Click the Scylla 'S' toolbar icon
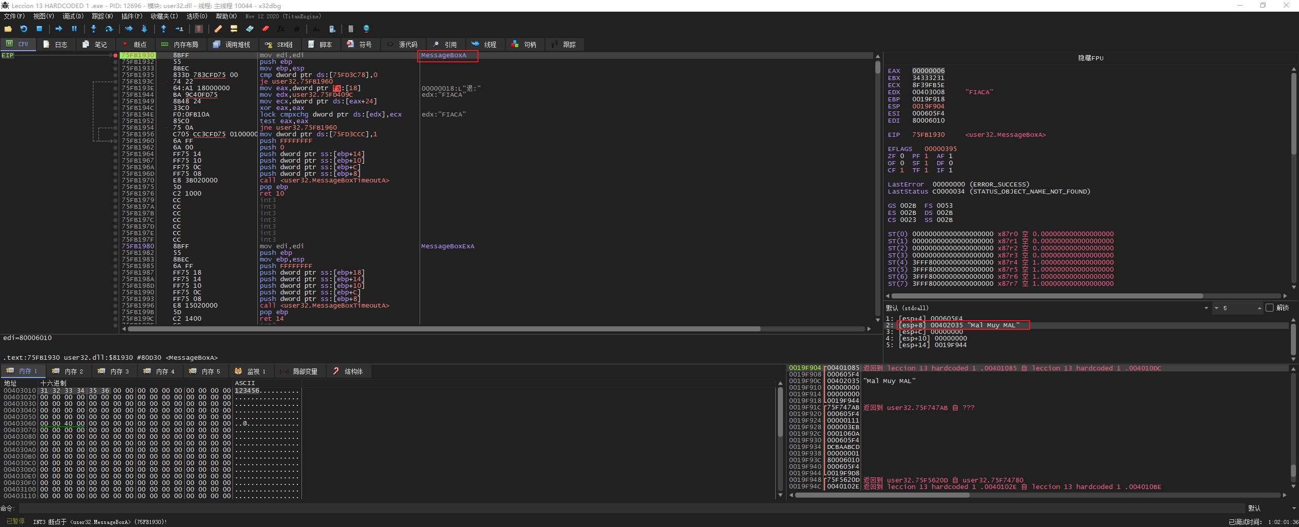Viewport: 1299px width, 527px height. (199, 29)
